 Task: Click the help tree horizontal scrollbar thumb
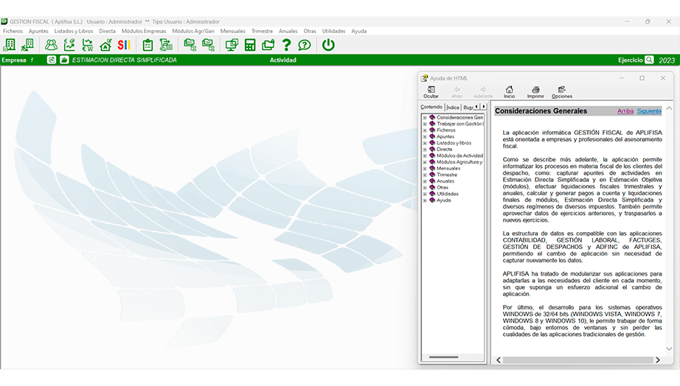click(443, 357)
